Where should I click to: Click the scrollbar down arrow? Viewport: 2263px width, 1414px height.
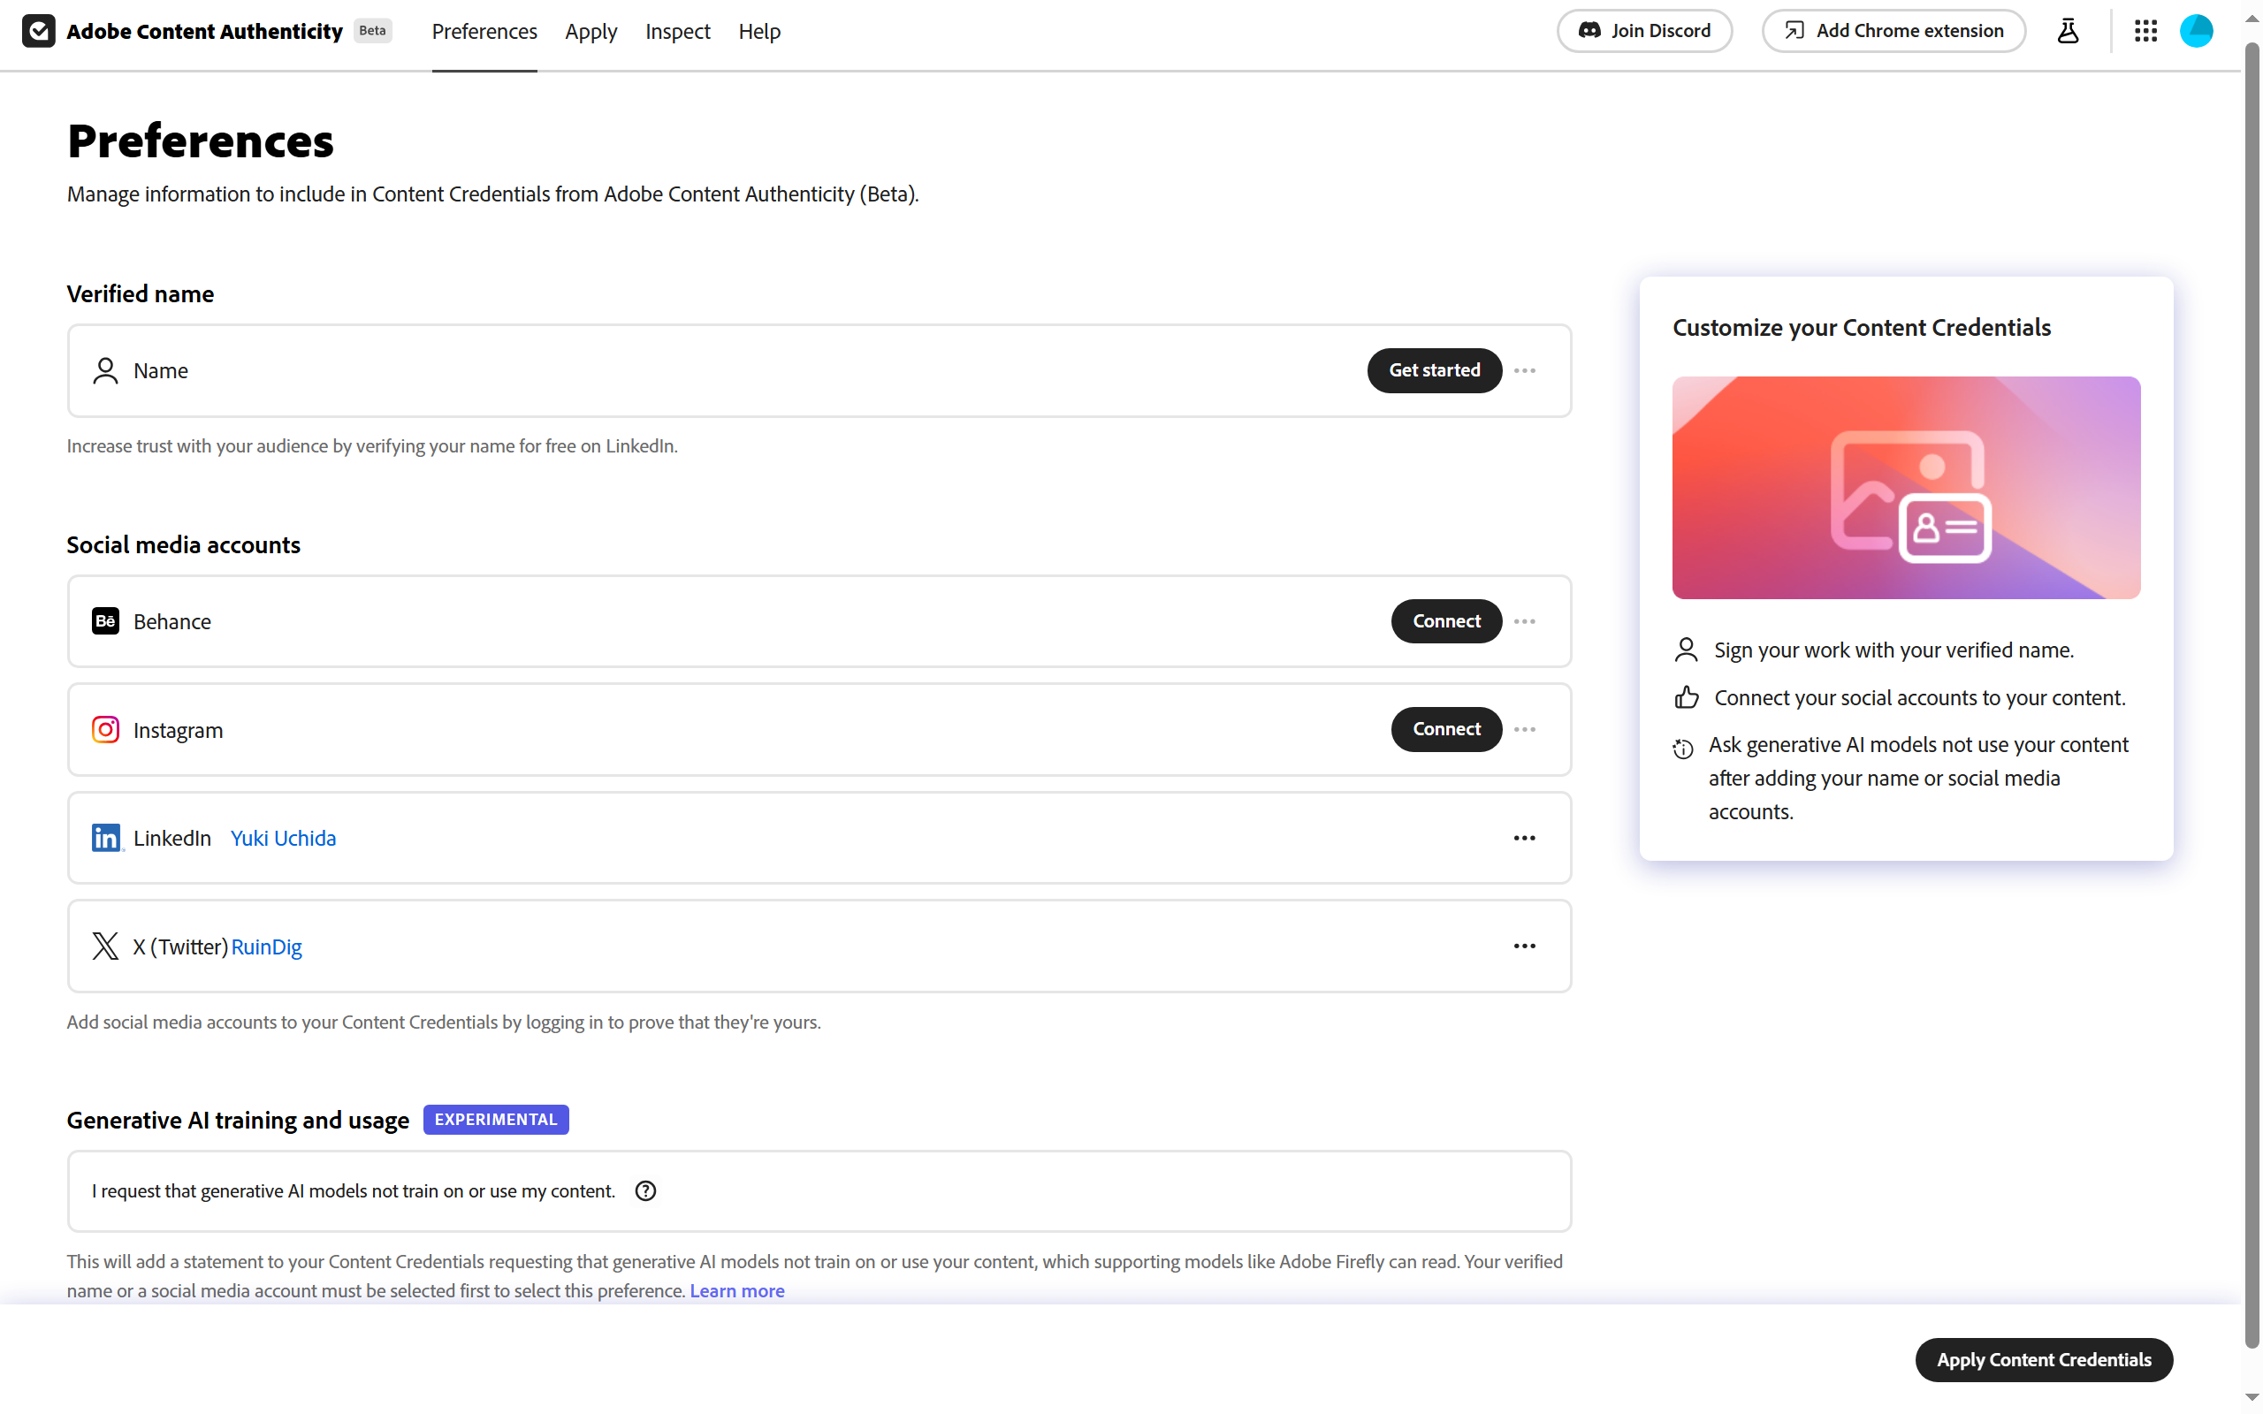(x=2252, y=1397)
